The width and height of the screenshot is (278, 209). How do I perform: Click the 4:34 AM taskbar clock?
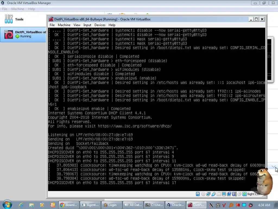pyautogui.click(x=264, y=205)
